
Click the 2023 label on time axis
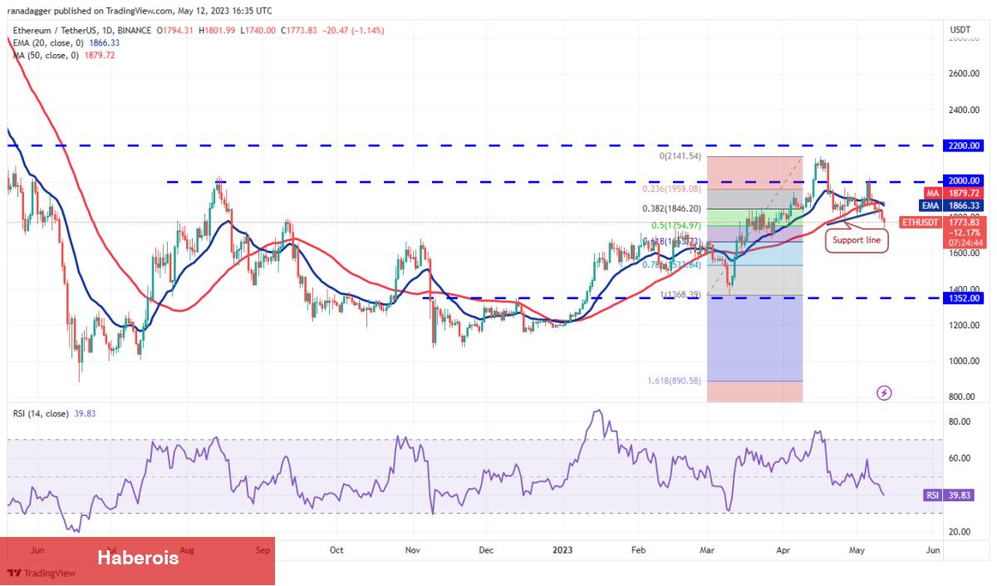tap(563, 550)
